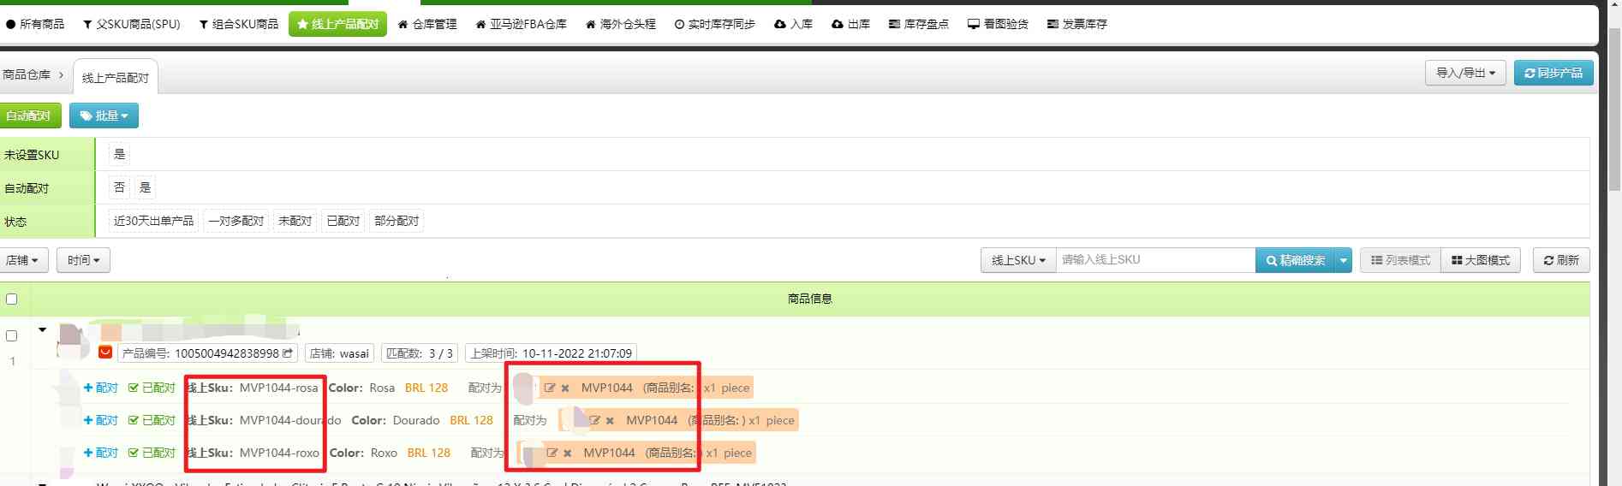Open the 批量 dropdown button
The width and height of the screenshot is (1622, 486).
tap(104, 116)
